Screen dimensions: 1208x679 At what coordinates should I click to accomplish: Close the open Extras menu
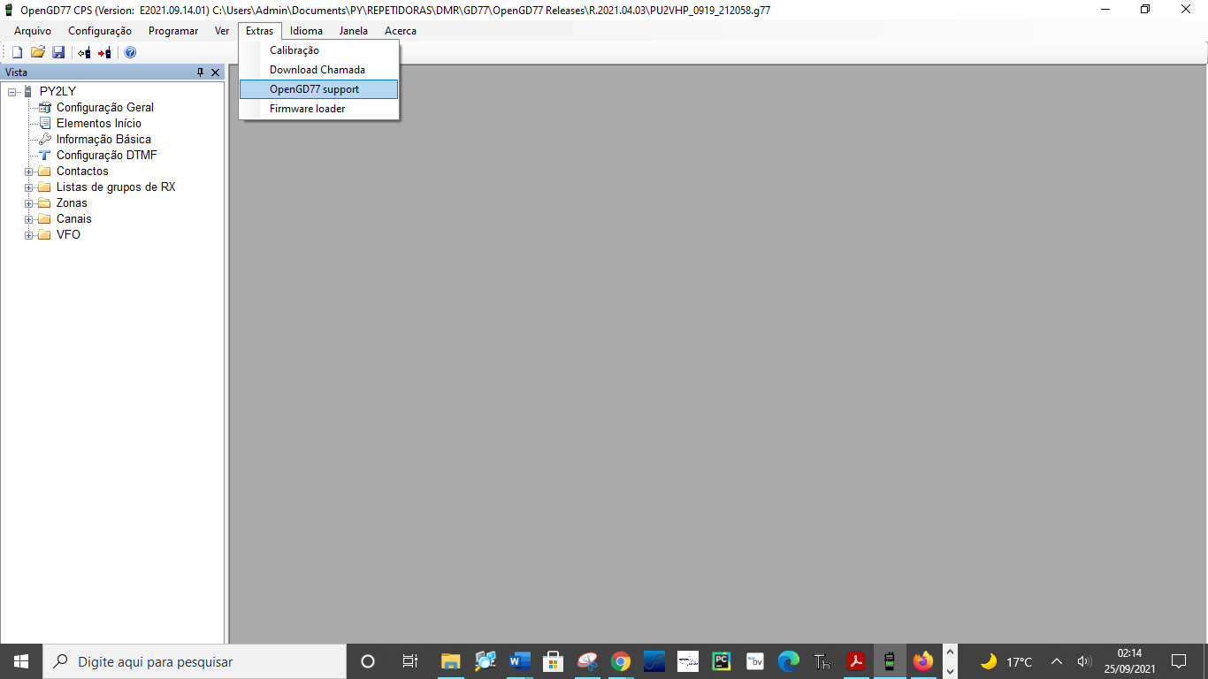[x=260, y=31]
